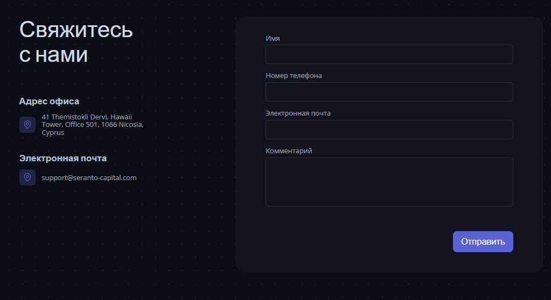Click into the Номер телефона input box
Viewport: 551px width, 300px height.
pos(389,92)
